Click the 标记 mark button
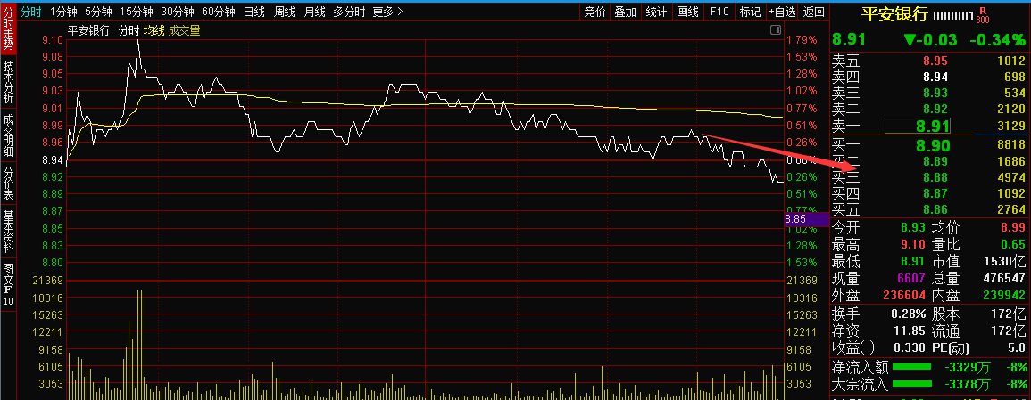The width and height of the screenshot is (1031, 400). 750,12
